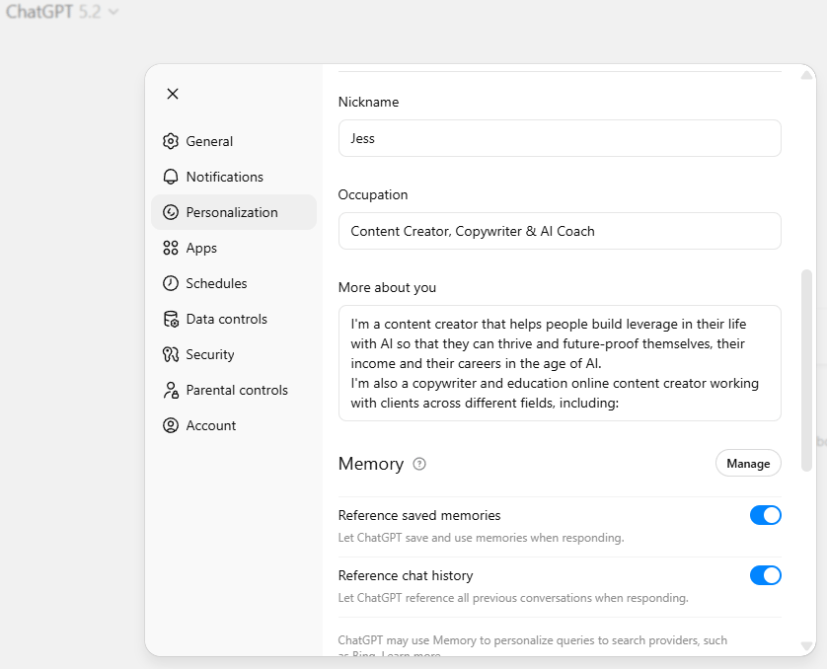Viewport: 827px width, 669px height.
Task: Click the Schedules clock icon
Action: (x=171, y=283)
